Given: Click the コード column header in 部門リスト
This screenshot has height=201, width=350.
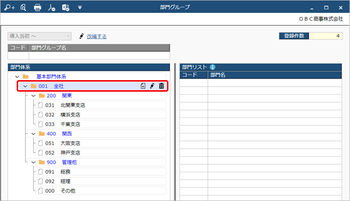Looking at the screenshot, I should 194,75.
